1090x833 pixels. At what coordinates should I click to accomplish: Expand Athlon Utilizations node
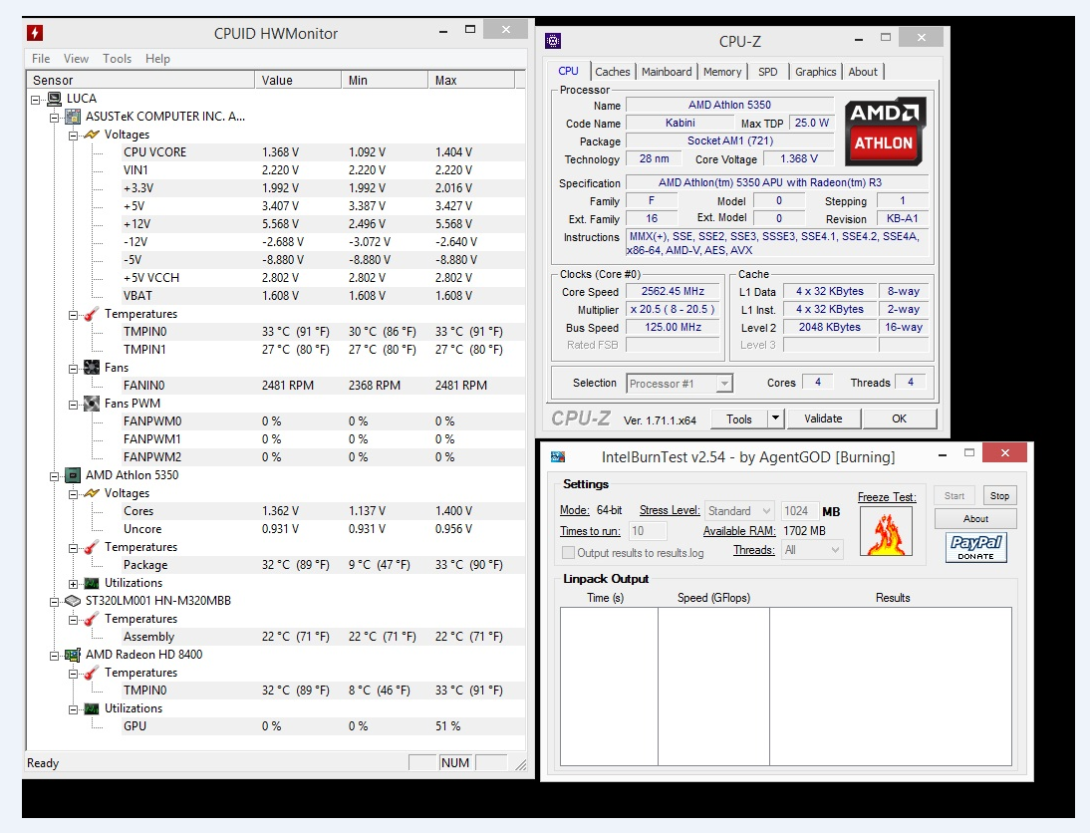tap(73, 584)
